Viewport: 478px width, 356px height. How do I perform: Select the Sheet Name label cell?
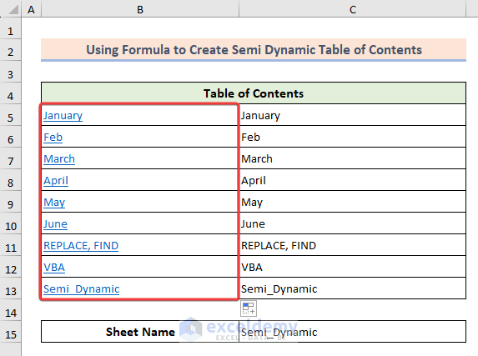pyautogui.click(x=140, y=332)
